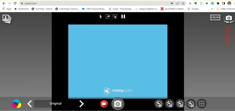The height and width of the screenshot is (111, 235).
Task: Open the Google bookmark
Action: point(193,9)
